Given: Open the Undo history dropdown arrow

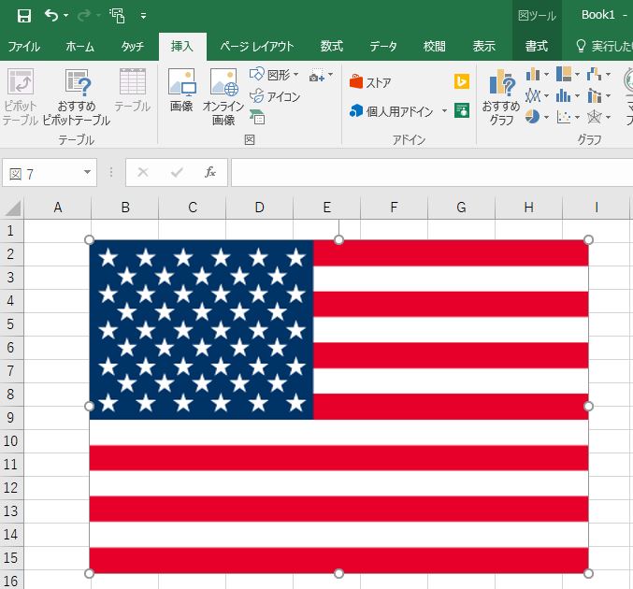Looking at the screenshot, I should click(66, 16).
